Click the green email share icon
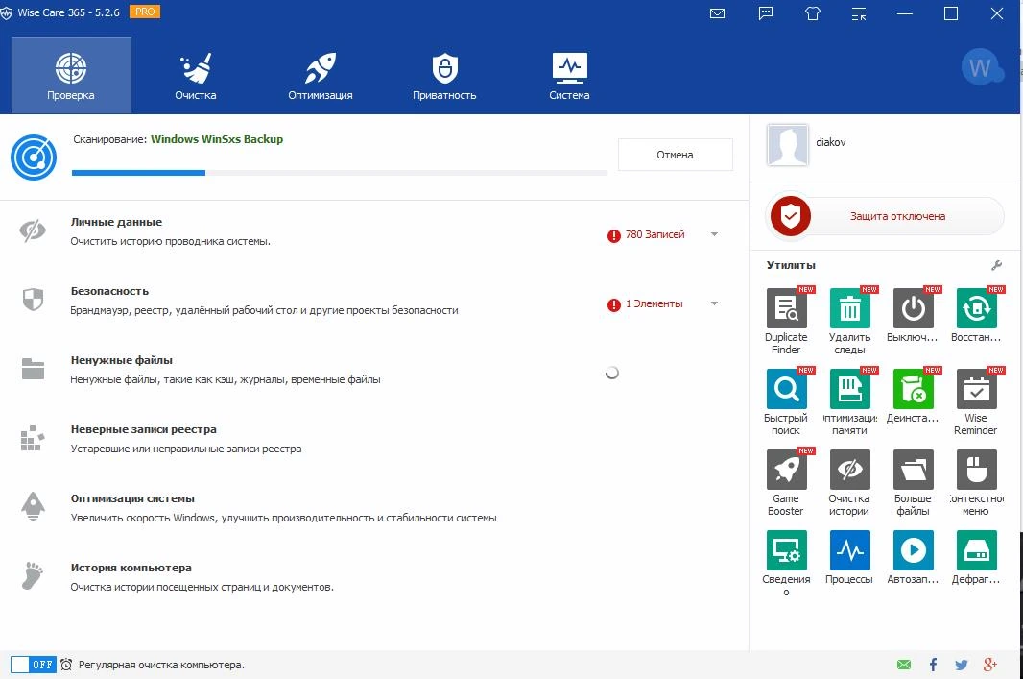Image resolution: width=1023 pixels, height=679 pixels. coord(904,665)
